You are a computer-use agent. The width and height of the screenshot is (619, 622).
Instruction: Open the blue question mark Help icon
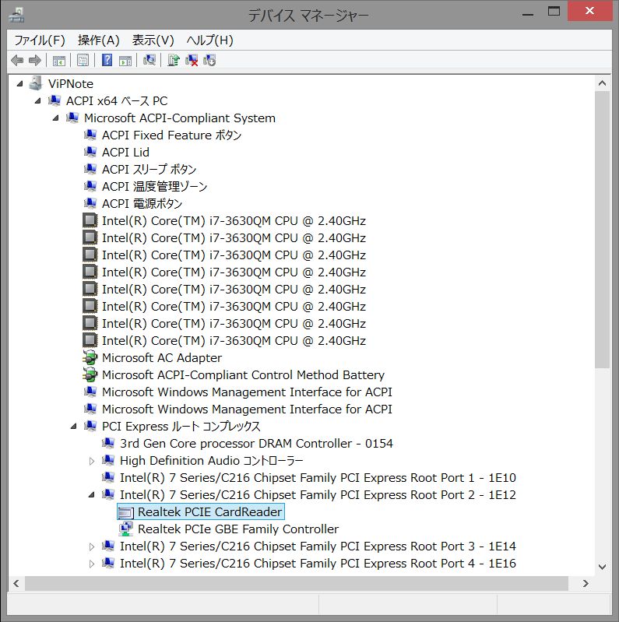(107, 60)
